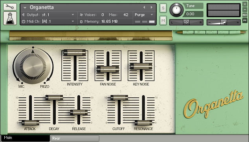This screenshot has height=142, width=249.
Task: Click the Tune value field 0.00
Action: [x=192, y=14]
